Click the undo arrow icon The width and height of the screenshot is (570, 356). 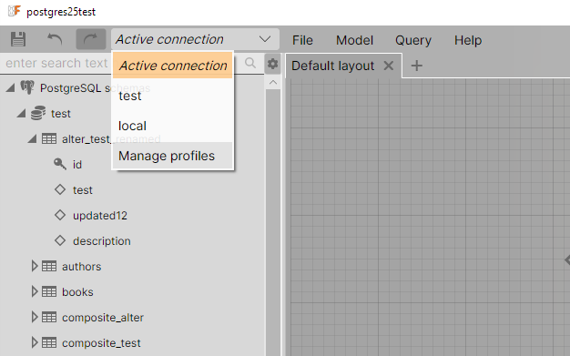[55, 39]
